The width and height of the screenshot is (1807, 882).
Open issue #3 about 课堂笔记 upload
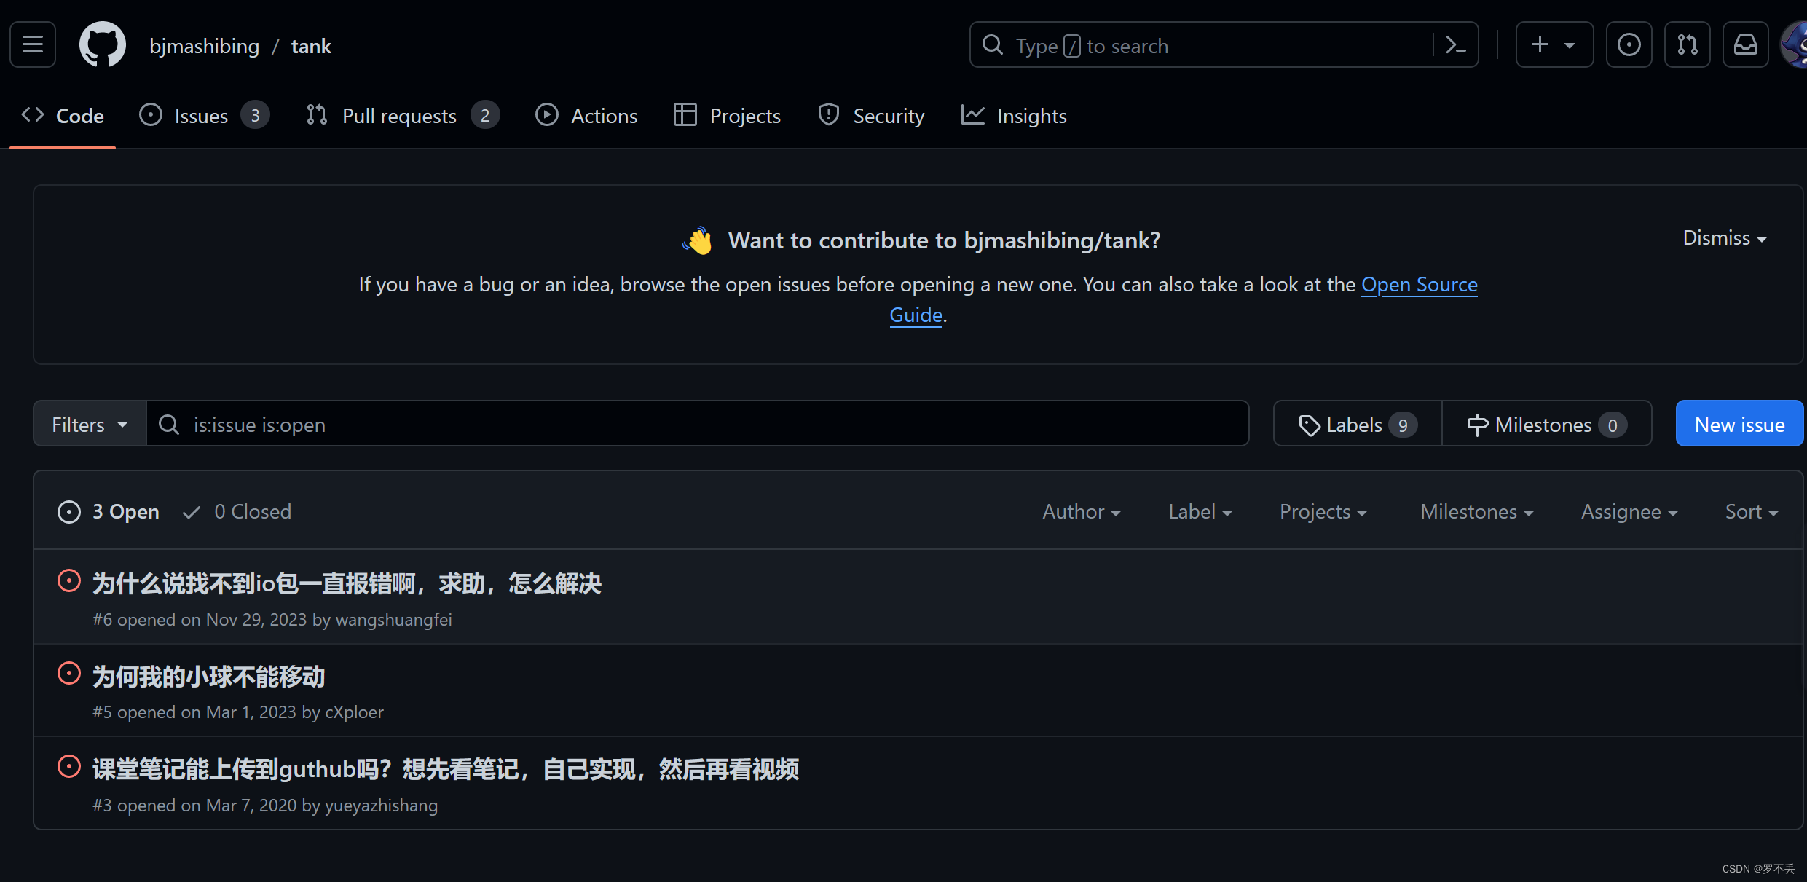446,769
